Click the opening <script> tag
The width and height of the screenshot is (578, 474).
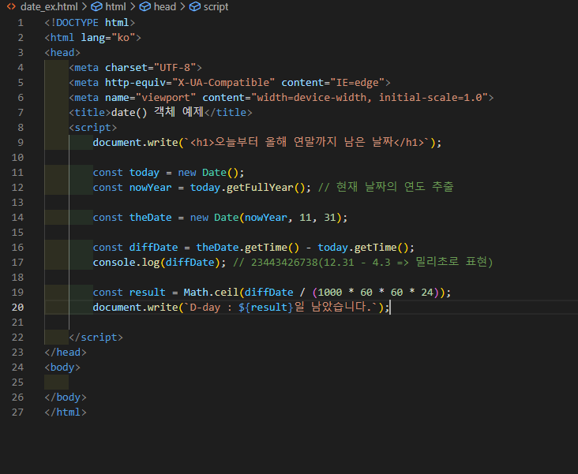tap(93, 128)
